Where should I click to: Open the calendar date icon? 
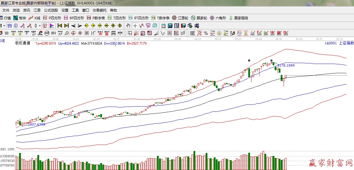pos(163,26)
